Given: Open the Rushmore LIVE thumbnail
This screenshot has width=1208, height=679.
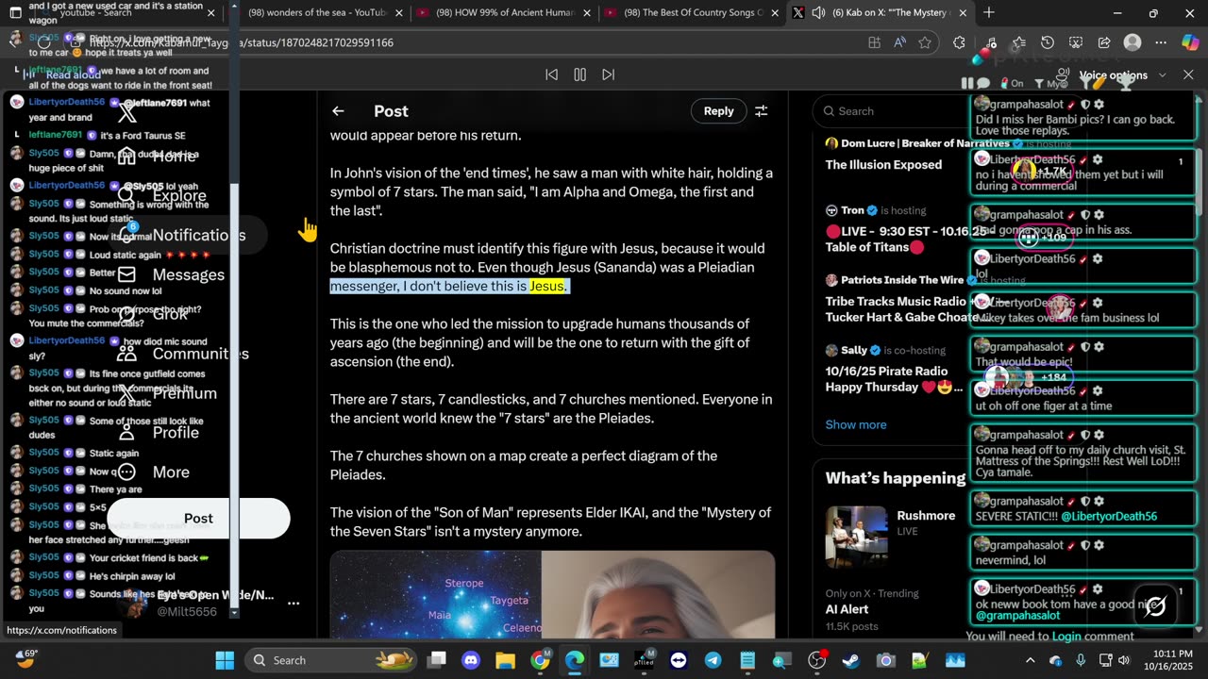Looking at the screenshot, I should [857, 538].
